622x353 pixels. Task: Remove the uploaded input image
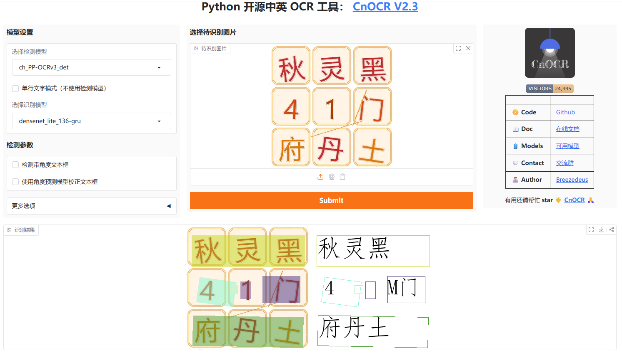click(468, 48)
